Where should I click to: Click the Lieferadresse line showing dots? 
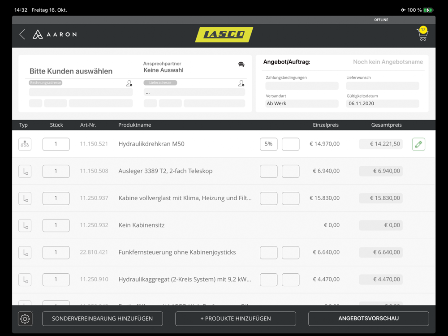pyautogui.click(x=194, y=92)
